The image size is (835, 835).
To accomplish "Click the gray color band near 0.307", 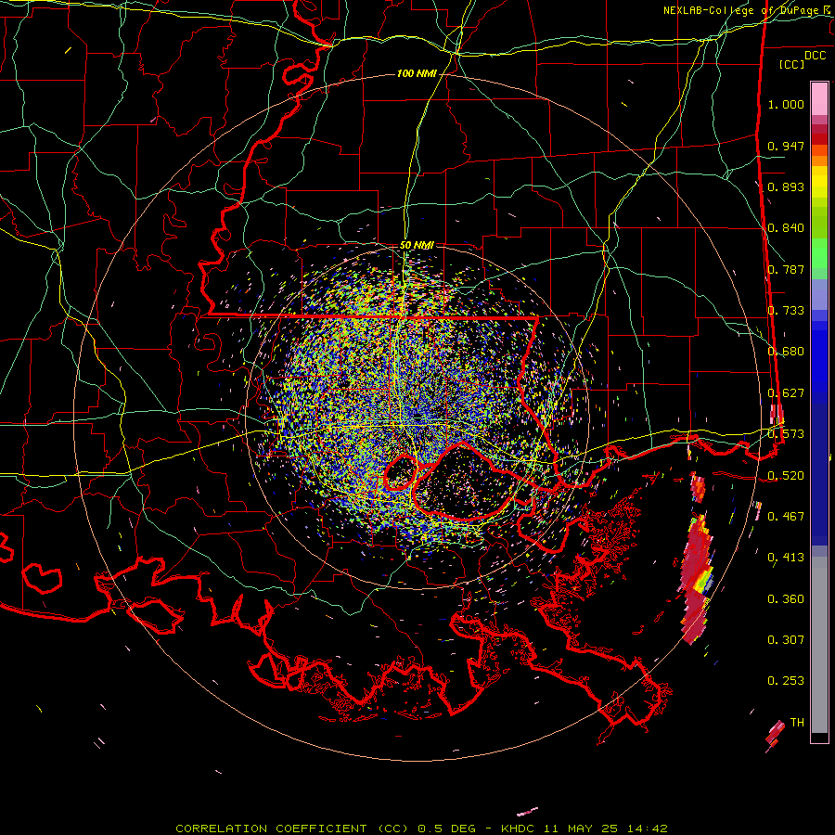I will [x=819, y=645].
